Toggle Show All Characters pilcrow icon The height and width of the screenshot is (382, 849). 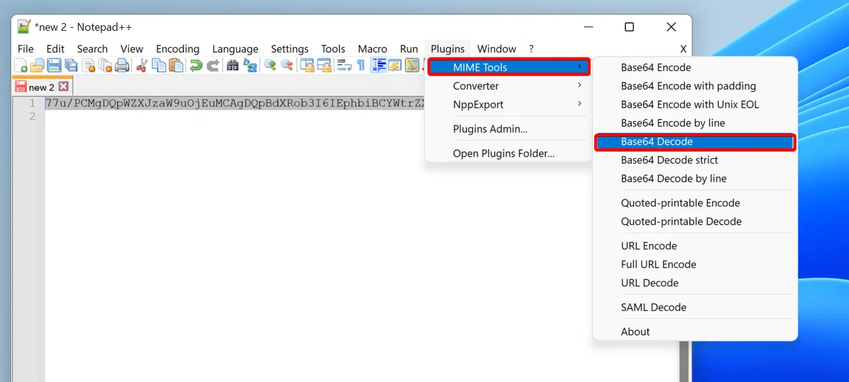pyautogui.click(x=361, y=65)
